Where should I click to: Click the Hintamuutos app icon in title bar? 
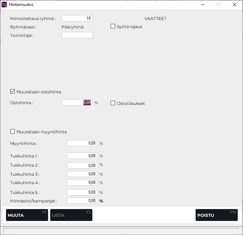click(x=4, y=5)
